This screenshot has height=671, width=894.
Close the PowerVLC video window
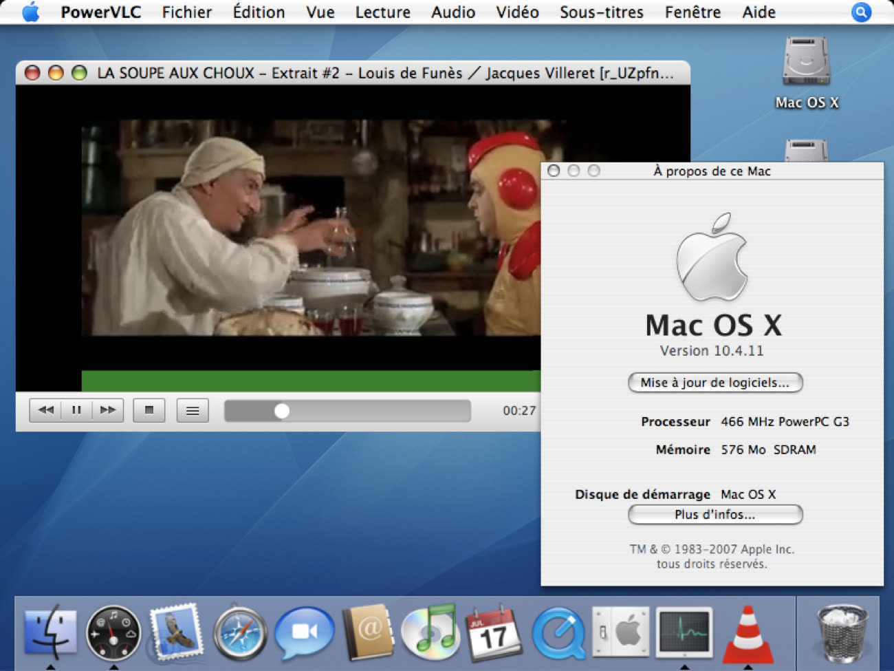(32, 73)
